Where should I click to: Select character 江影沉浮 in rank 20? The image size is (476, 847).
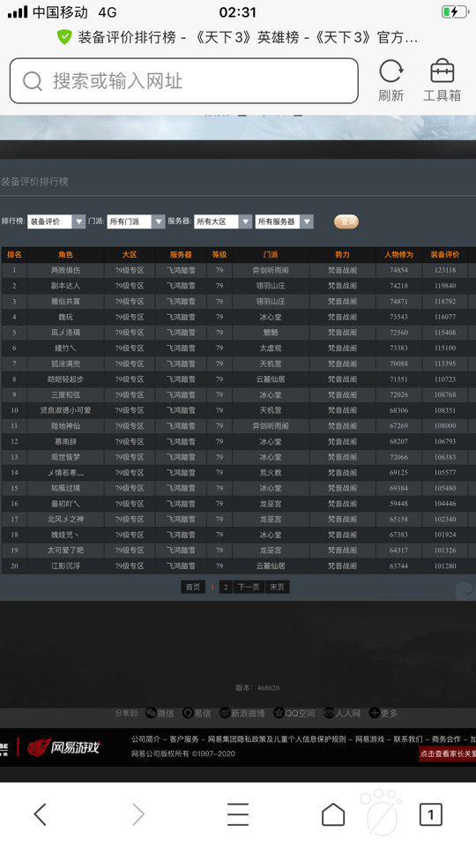pyautogui.click(x=65, y=566)
